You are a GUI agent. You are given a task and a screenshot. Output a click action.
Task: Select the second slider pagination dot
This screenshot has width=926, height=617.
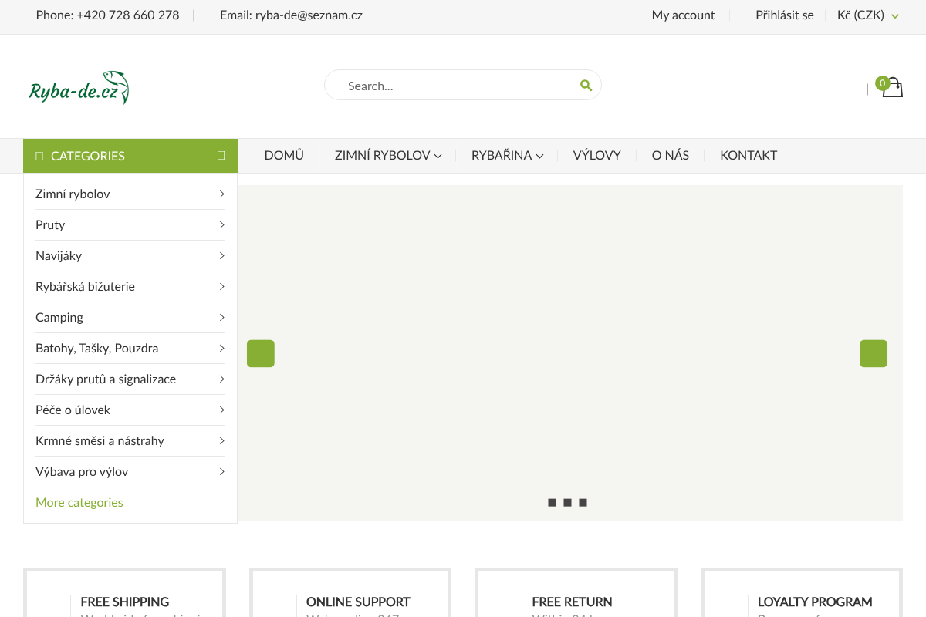click(567, 503)
